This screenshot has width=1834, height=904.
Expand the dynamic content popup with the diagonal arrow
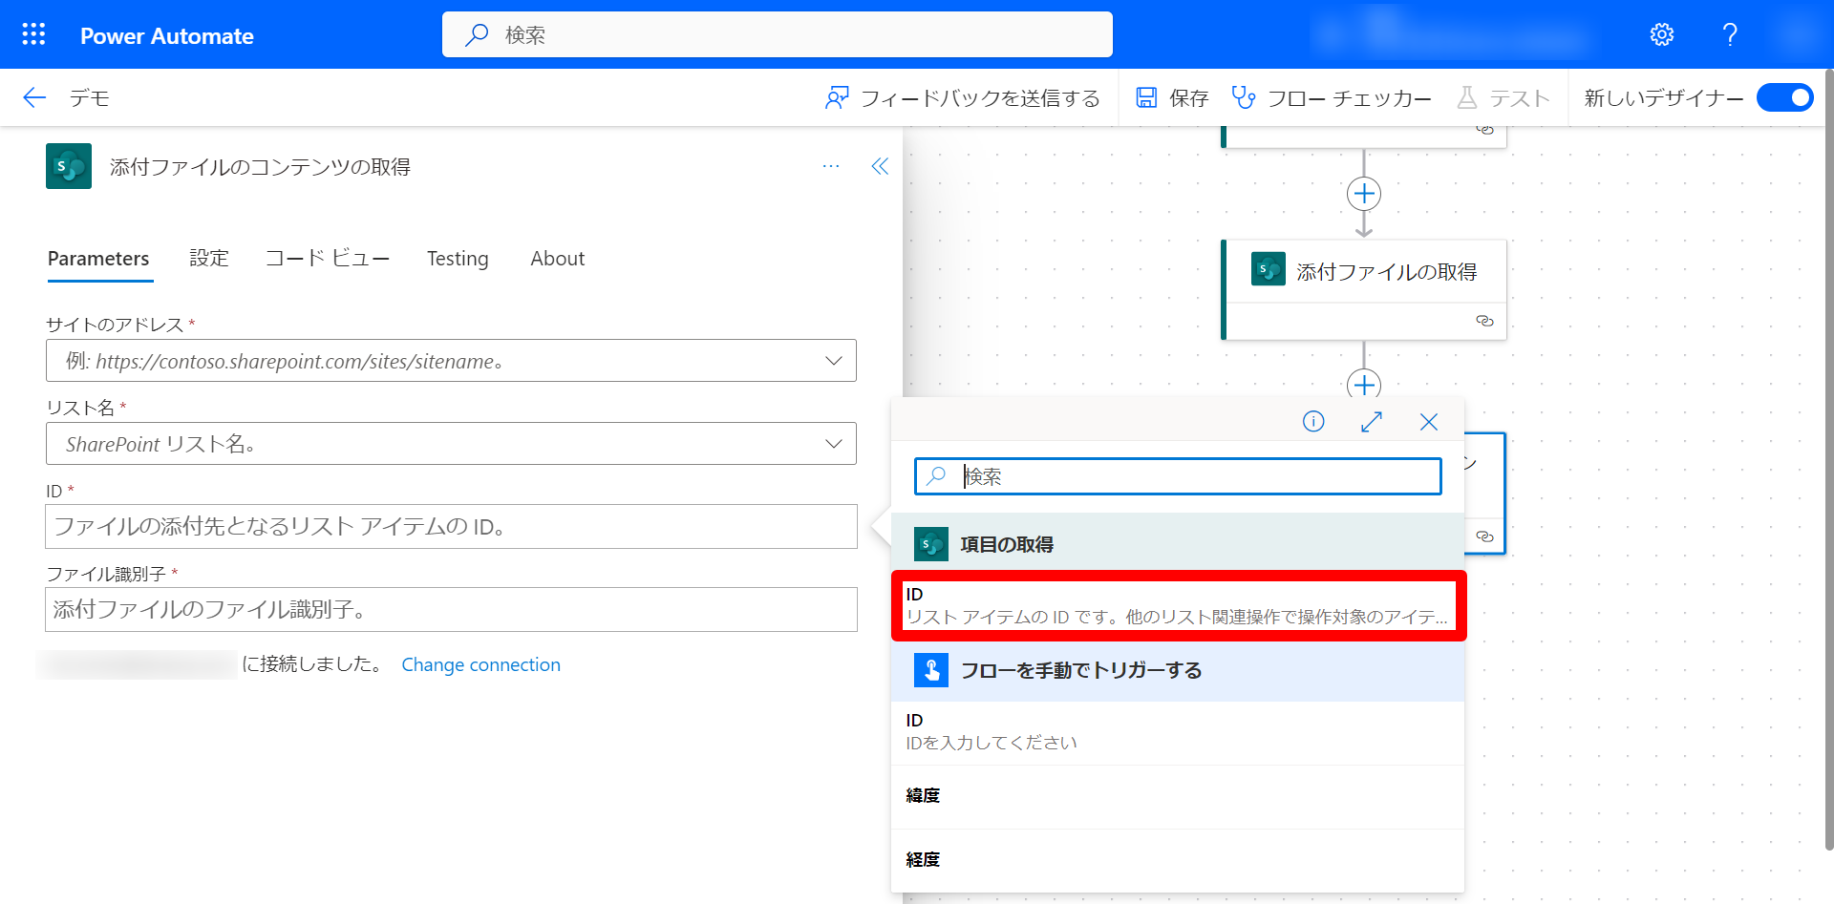1372,421
